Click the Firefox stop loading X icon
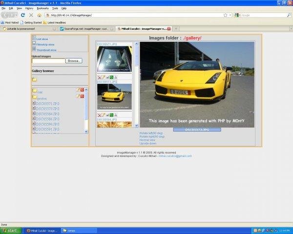Screen dimensions: 293x234 (x=31, y=15)
